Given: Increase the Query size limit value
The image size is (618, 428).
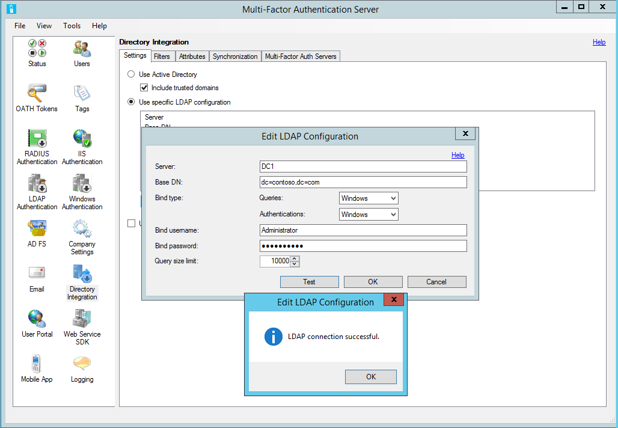Looking at the screenshot, I should tap(295, 258).
